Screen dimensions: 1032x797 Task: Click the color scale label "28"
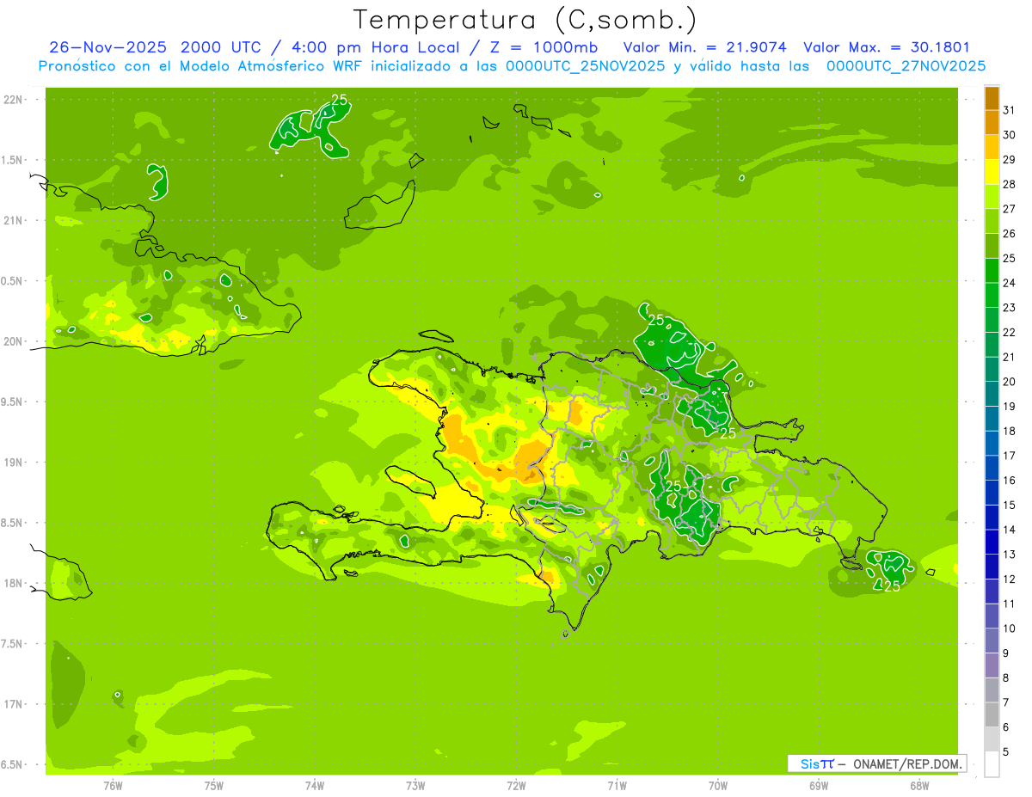(1010, 183)
